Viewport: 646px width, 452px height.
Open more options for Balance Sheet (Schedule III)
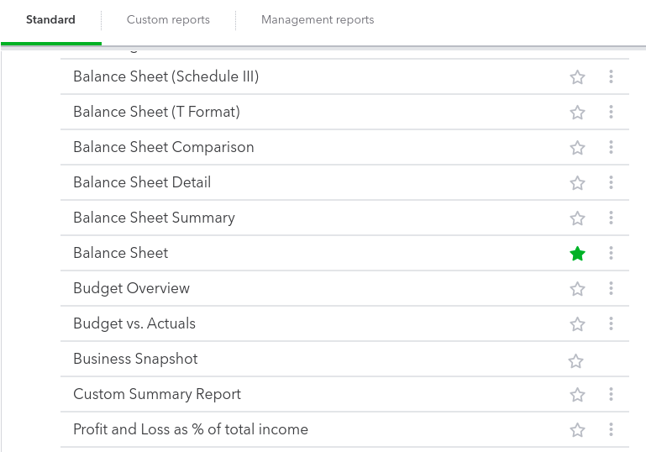611,77
